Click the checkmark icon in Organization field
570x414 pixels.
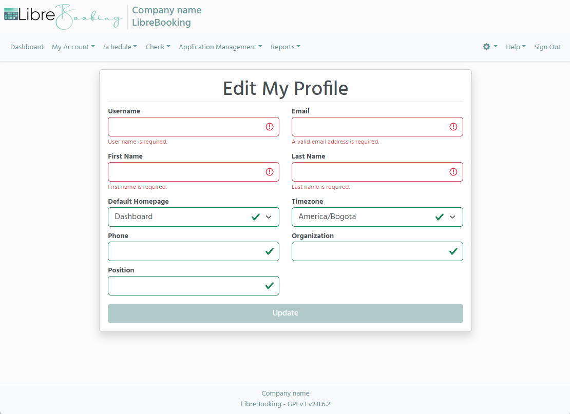pyautogui.click(x=453, y=251)
